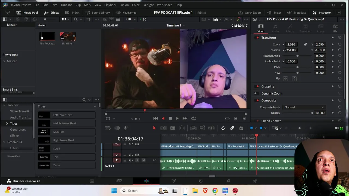349x196 pixels.
Task: Adjust the Opacity slider handle
Action: [x=312, y=113]
